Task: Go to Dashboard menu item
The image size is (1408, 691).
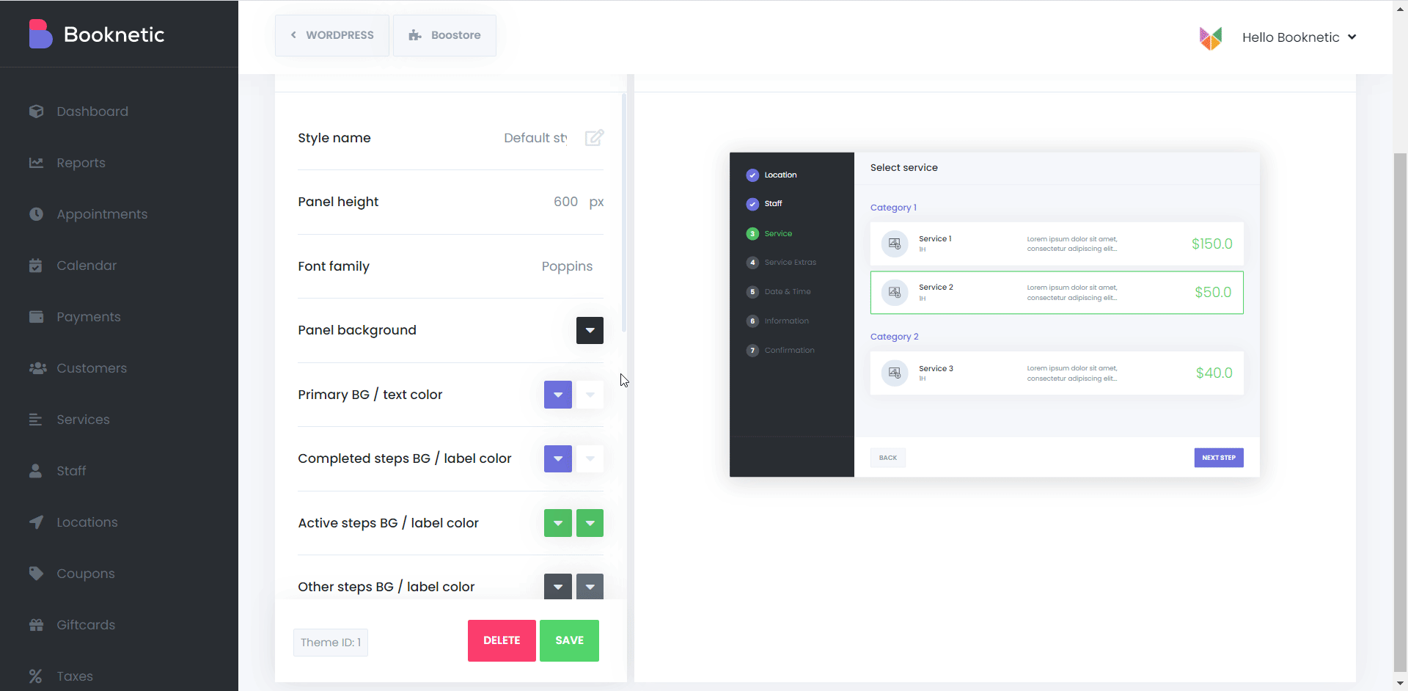Action: click(x=92, y=111)
